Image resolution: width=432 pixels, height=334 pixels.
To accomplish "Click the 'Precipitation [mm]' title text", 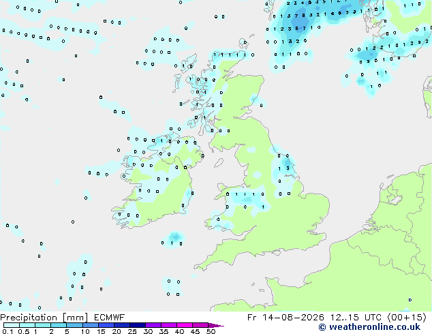I will click(44, 318).
